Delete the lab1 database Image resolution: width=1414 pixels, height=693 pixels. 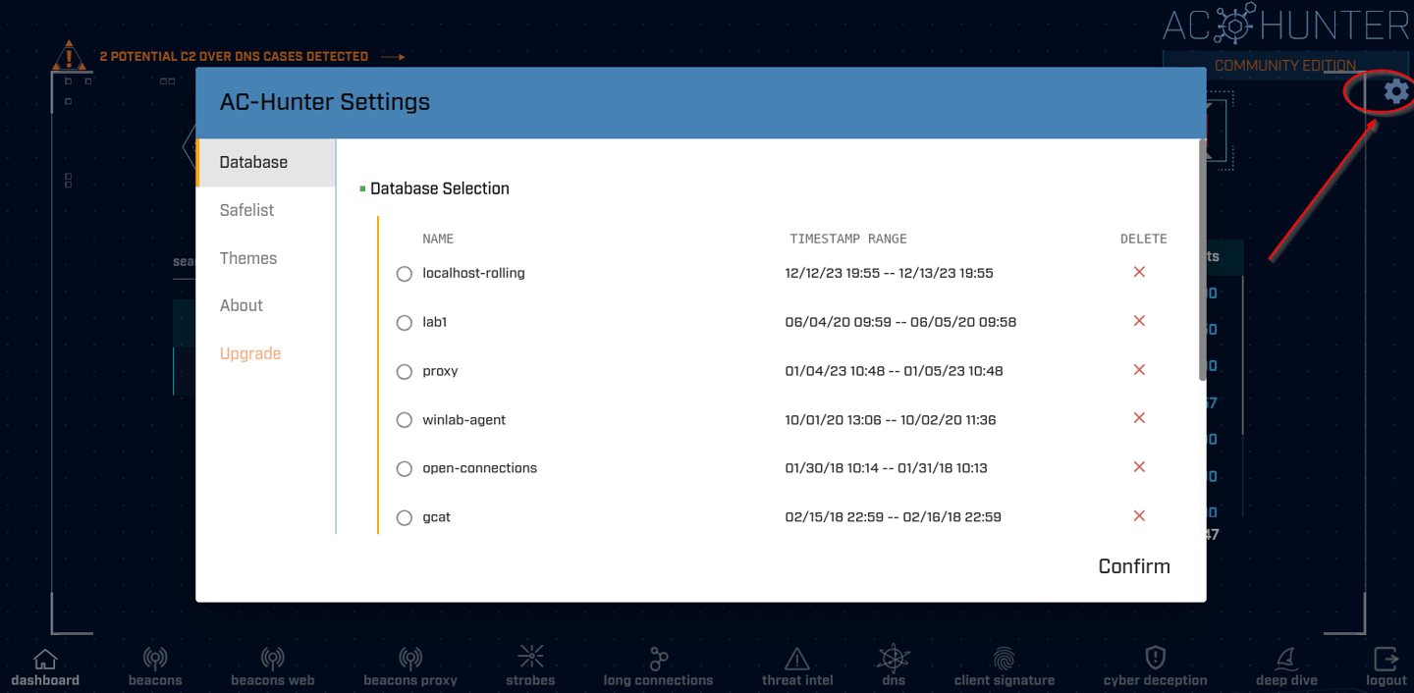[x=1139, y=321]
